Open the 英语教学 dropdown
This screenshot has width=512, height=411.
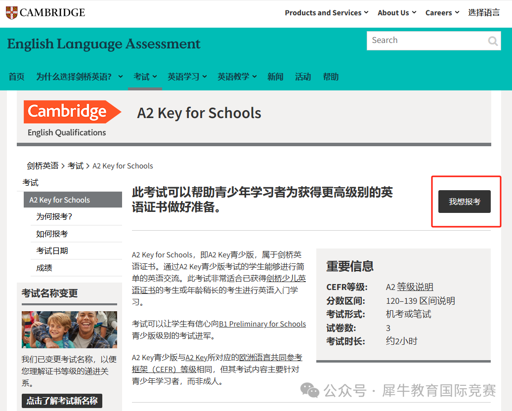point(237,77)
